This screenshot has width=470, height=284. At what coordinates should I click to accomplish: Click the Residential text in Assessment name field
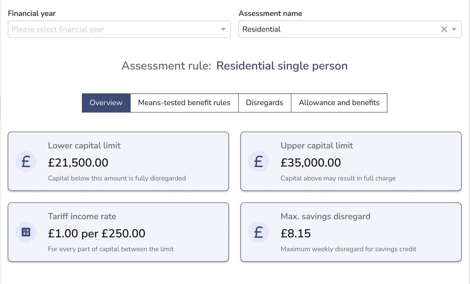pos(261,29)
